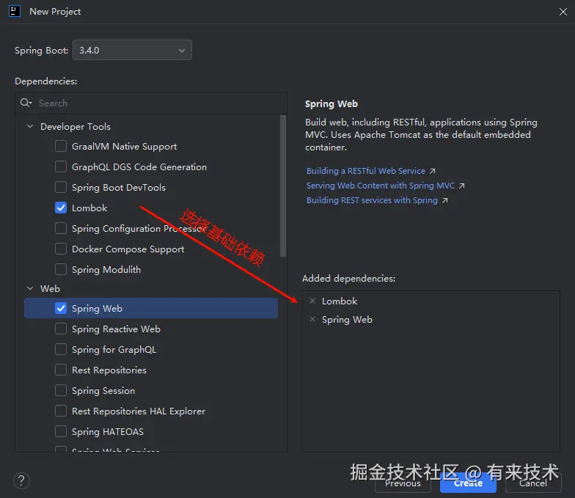Check Spring Configuration Processor

[x=61, y=228]
